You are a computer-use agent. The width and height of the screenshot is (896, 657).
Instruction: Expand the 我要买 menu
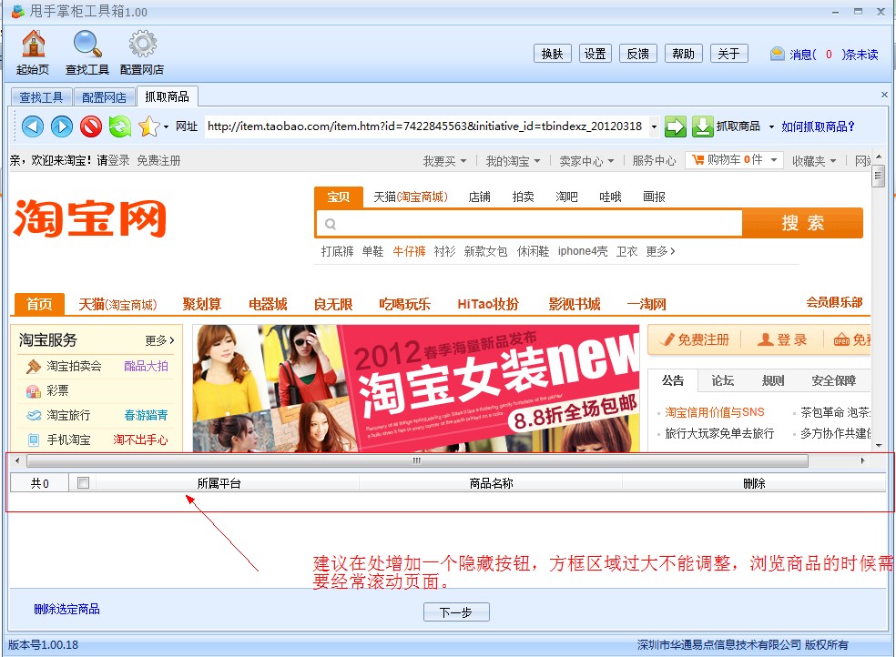point(444,161)
